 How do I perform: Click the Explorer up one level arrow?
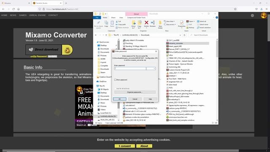coord(106,35)
